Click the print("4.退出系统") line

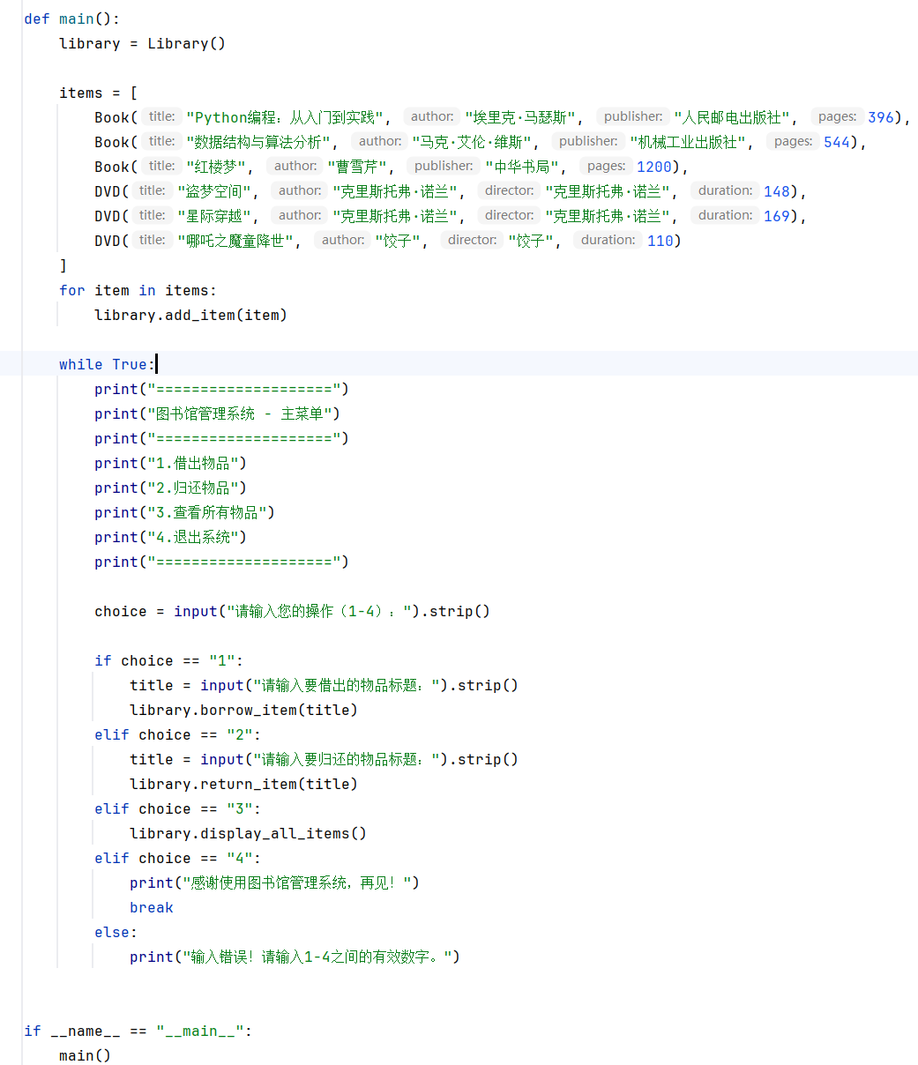pos(171,537)
